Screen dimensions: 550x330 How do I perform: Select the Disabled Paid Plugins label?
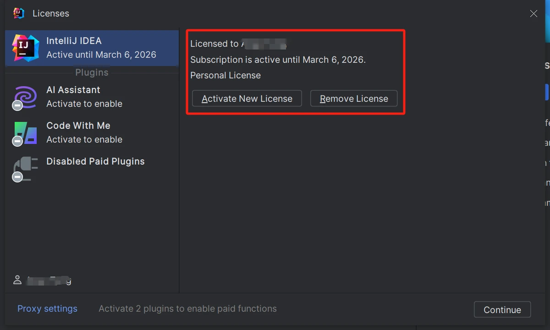[x=96, y=162]
